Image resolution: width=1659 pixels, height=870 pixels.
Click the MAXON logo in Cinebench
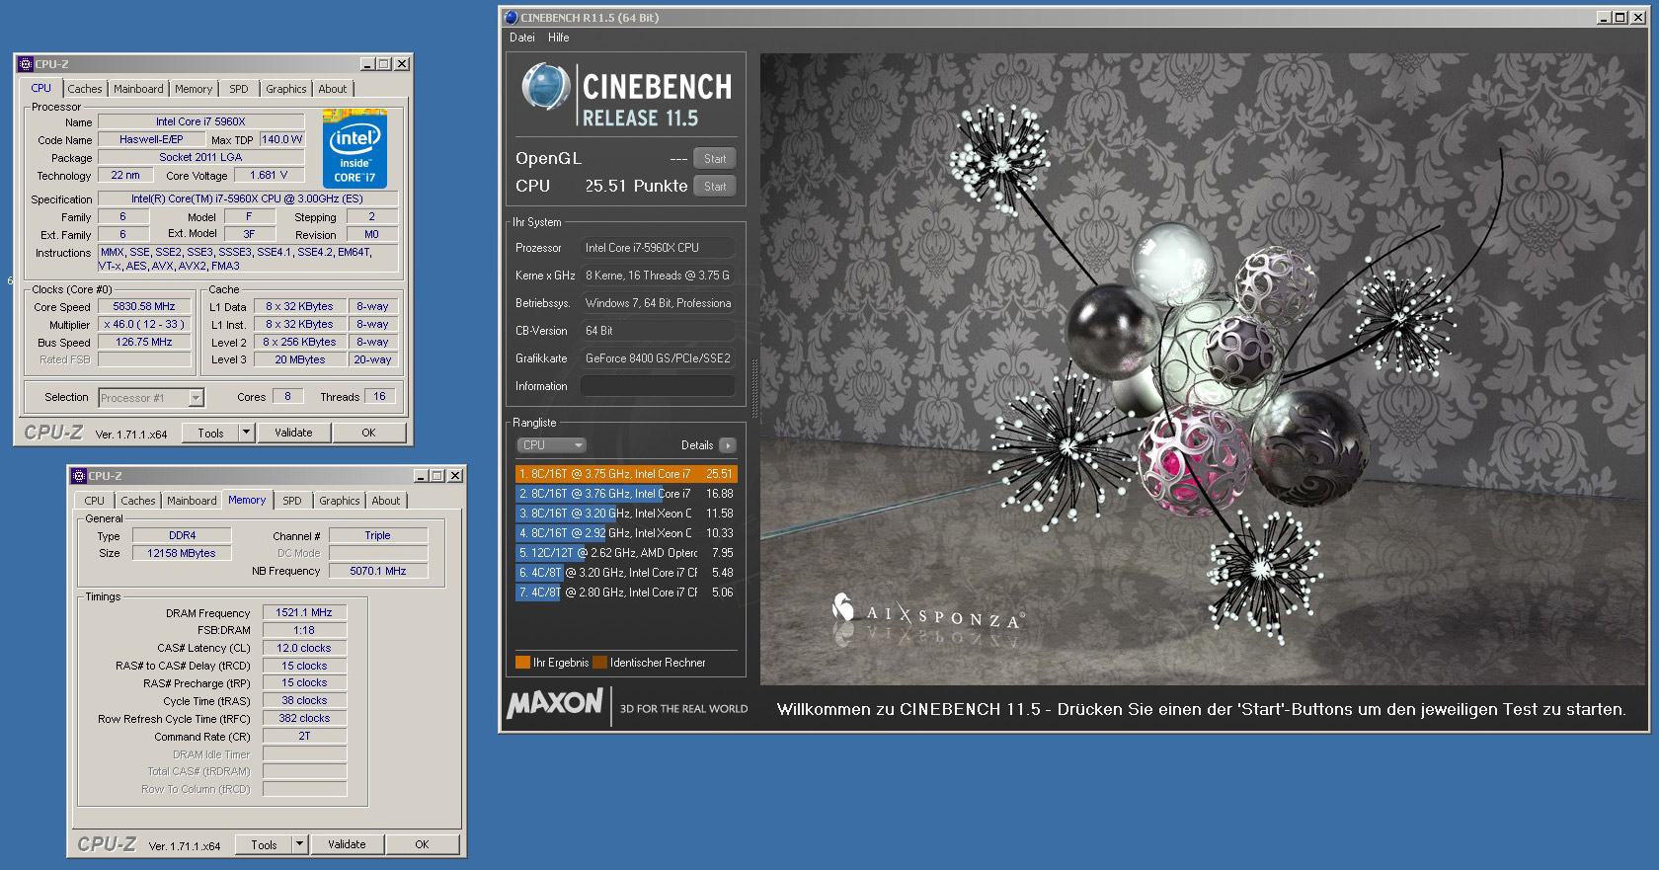[554, 703]
